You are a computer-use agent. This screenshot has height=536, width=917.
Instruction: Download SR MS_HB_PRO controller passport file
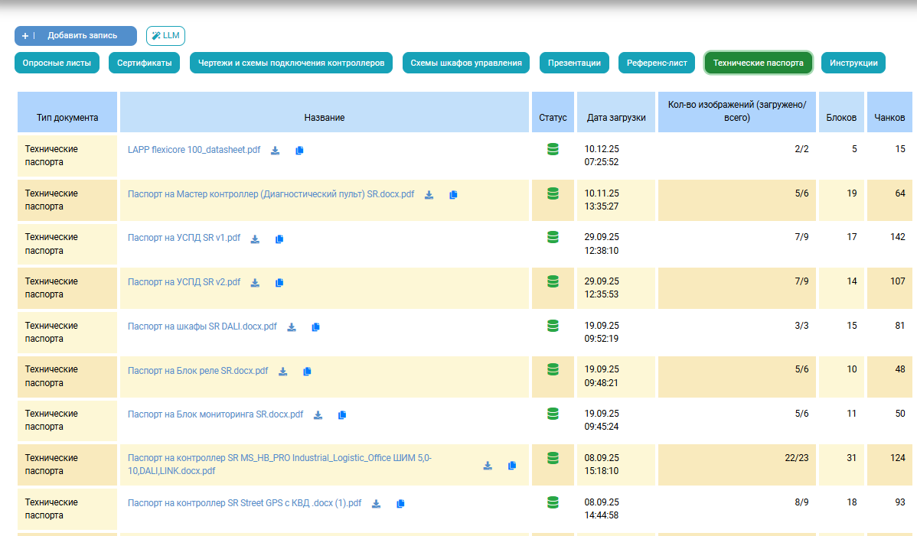[488, 465]
